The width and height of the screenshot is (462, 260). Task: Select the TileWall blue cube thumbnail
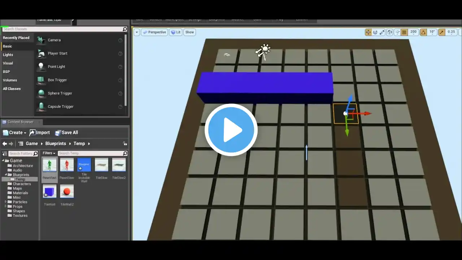point(49,191)
